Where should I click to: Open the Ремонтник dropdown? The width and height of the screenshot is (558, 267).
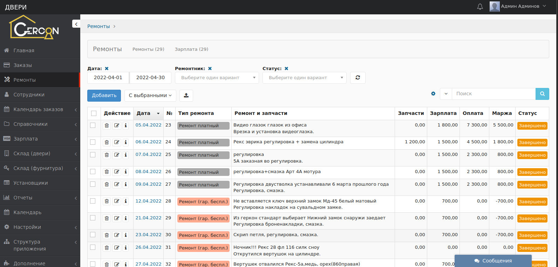click(x=217, y=78)
